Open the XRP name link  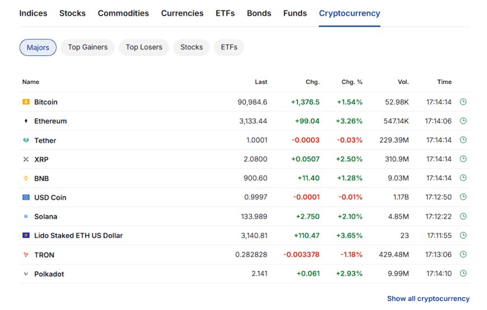tap(41, 159)
